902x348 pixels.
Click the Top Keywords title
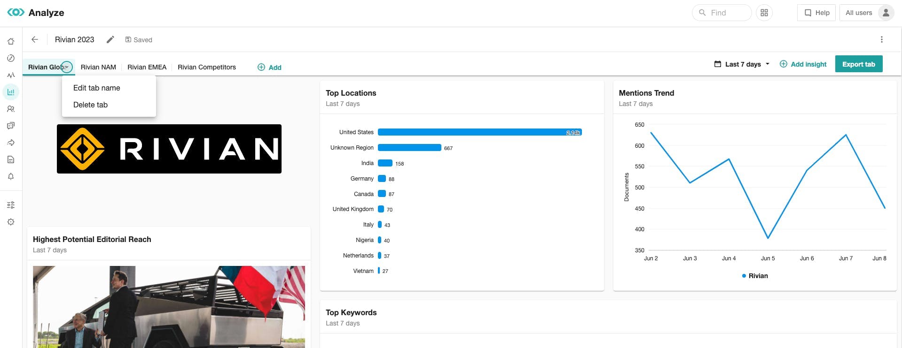(x=351, y=312)
